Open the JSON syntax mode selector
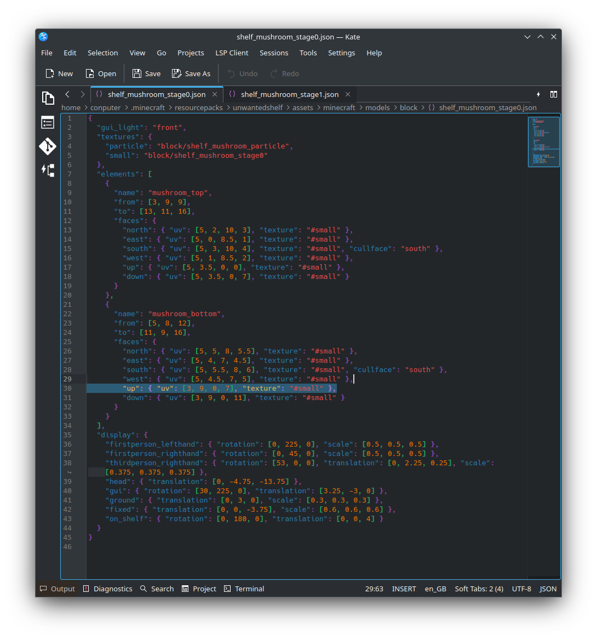This screenshot has width=597, height=639. [x=548, y=589]
